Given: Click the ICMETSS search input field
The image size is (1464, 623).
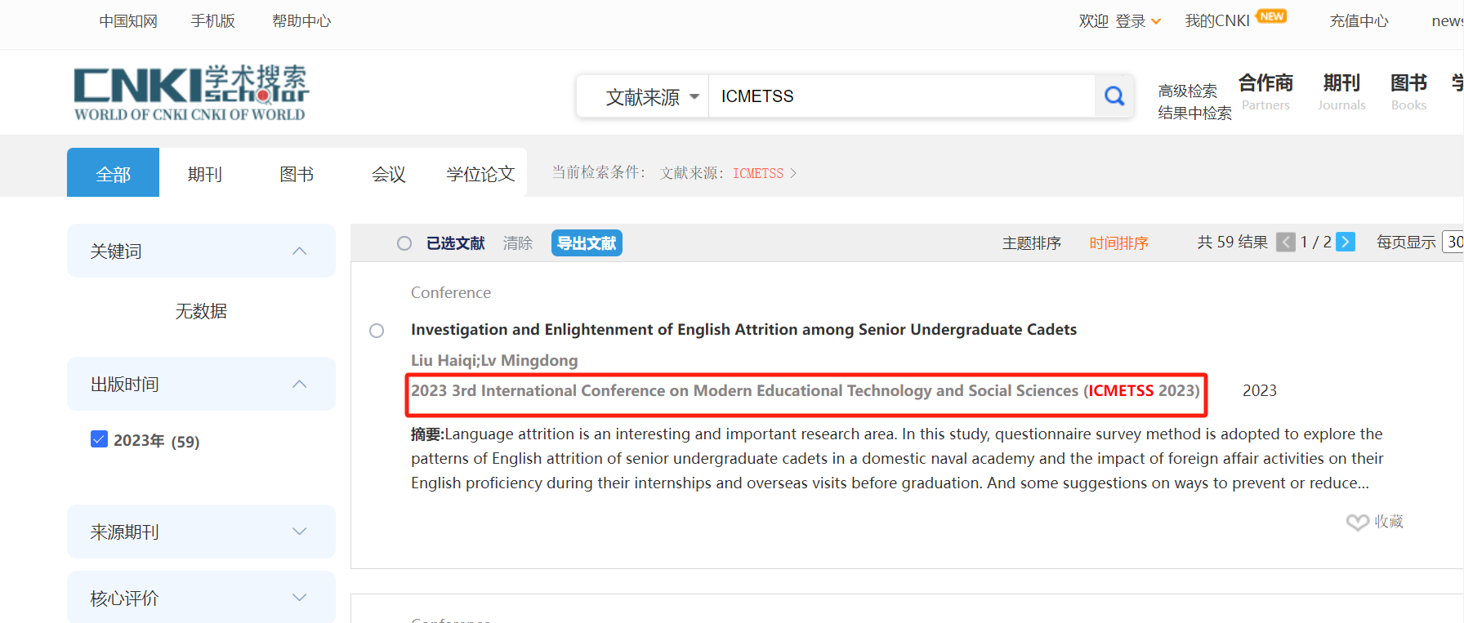Looking at the screenshot, I should pyautogui.click(x=901, y=96).
